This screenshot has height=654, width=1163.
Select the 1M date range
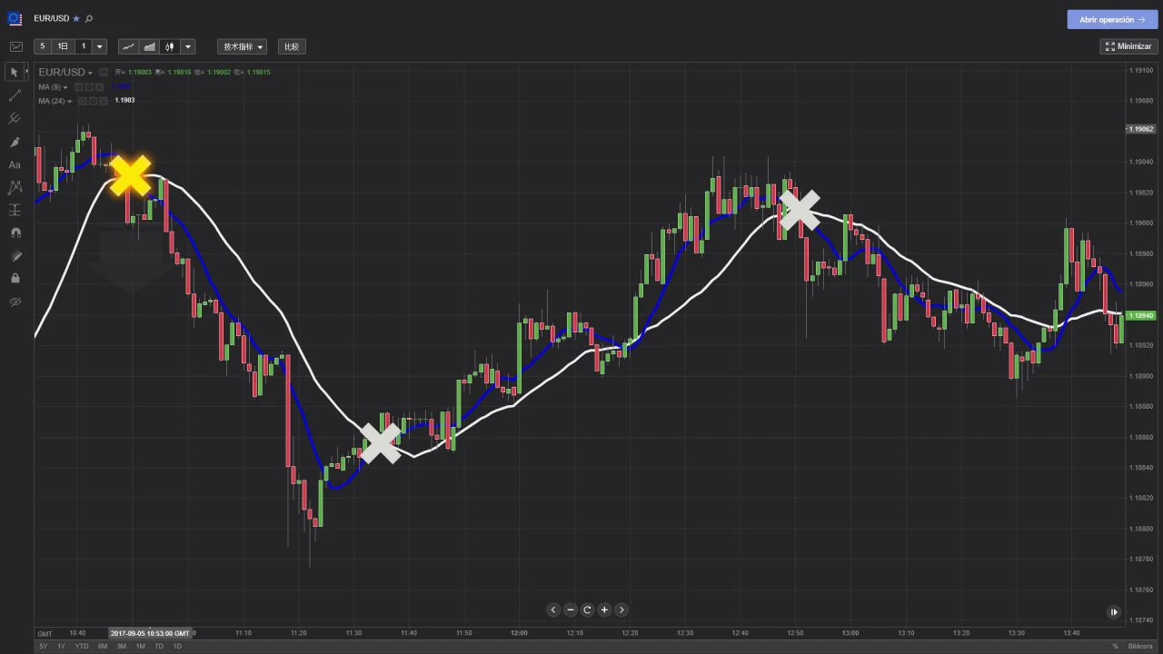pyautogui.click(x=141, y=646)
